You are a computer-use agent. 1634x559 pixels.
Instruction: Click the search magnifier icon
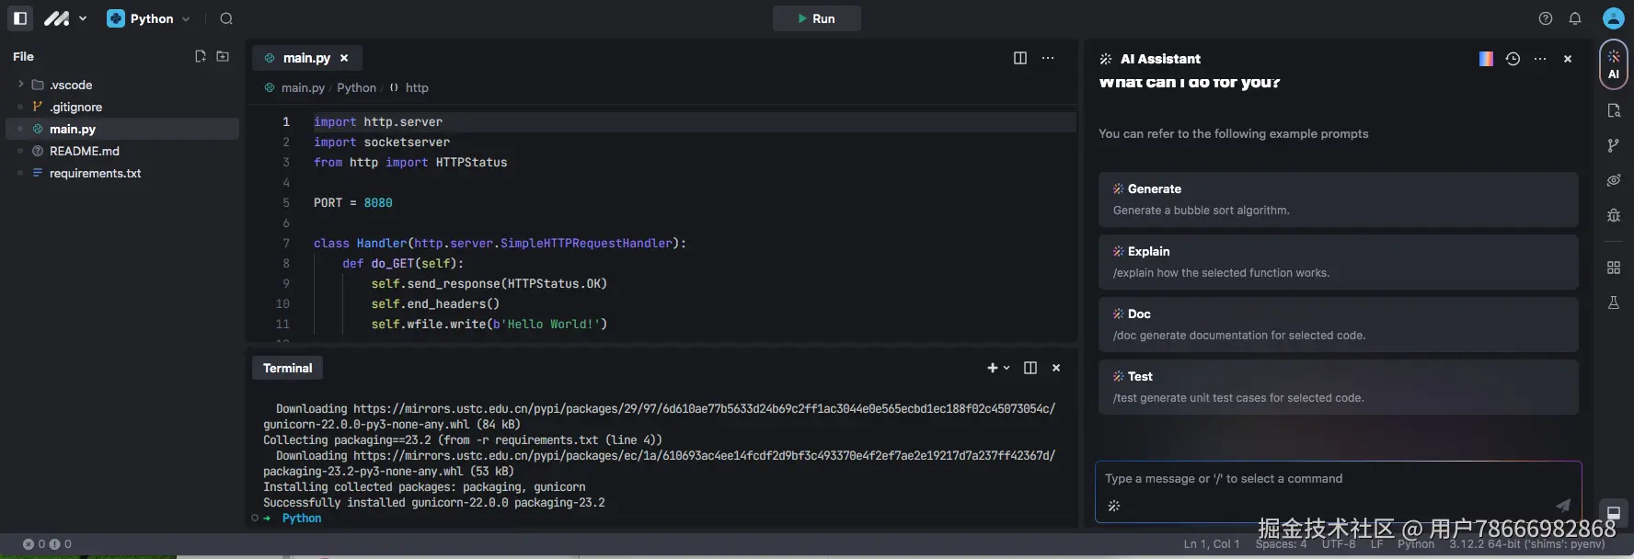(x=226, y=18)
